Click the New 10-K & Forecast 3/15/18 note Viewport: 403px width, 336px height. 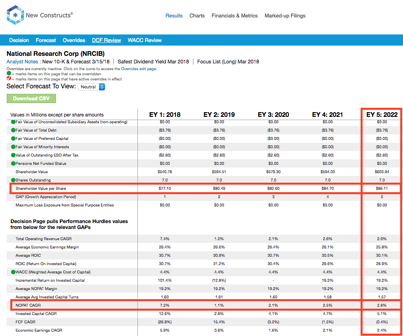[76, 62]
